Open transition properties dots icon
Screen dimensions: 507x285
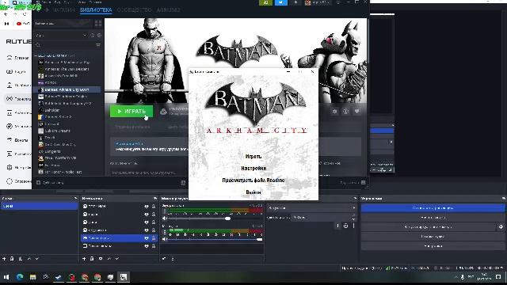click(x=353, y=226)
